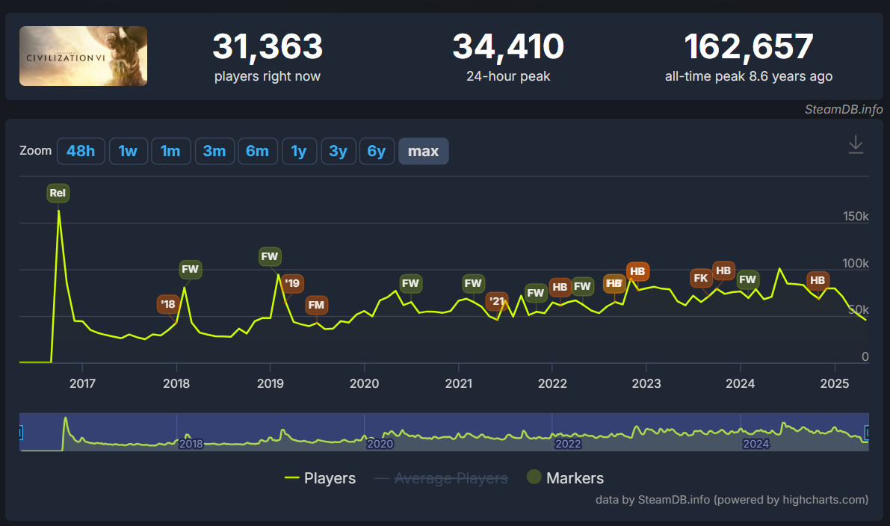Click the '19 marker on chart

coord(292,283)
